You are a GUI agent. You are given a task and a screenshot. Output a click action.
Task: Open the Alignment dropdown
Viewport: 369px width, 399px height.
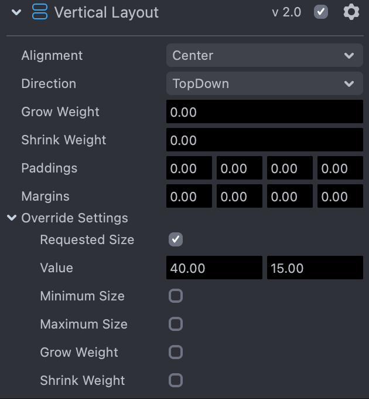[264, 56]
